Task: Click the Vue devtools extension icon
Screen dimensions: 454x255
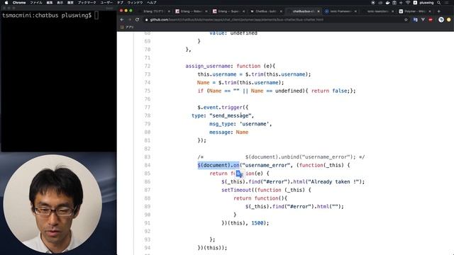Action: [x=423, y=20]
